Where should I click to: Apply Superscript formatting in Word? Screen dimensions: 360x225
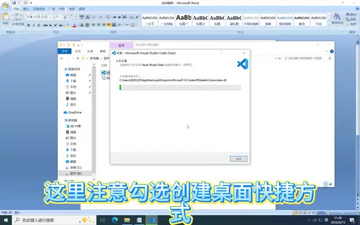coord(56,25)
